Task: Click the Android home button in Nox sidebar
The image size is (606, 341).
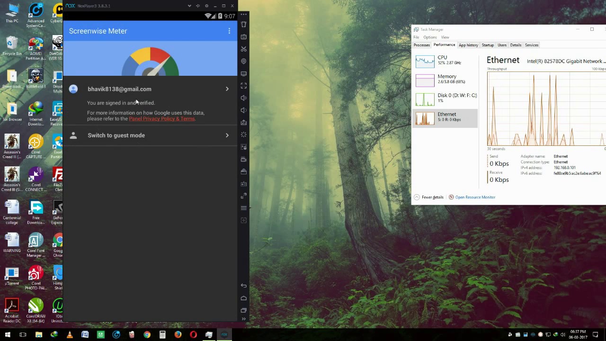Action: point(244,298)
